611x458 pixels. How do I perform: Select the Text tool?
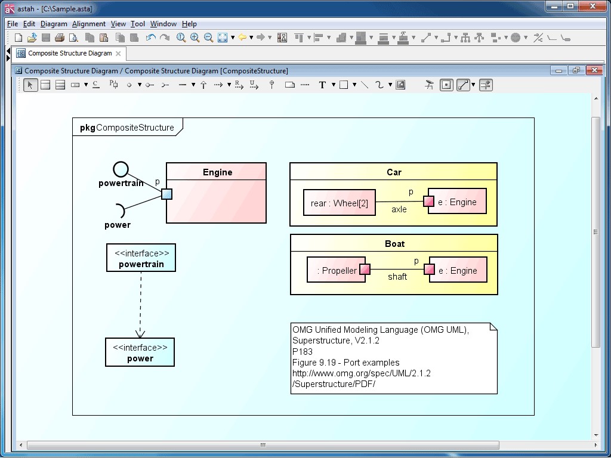tap(322, 85)
